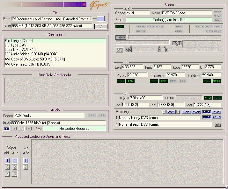Run GSpot Vid test 2

[x=7, y=167]
